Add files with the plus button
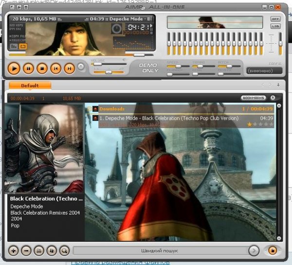The height and width of the screenshot is (265, 292). point(14,251)
